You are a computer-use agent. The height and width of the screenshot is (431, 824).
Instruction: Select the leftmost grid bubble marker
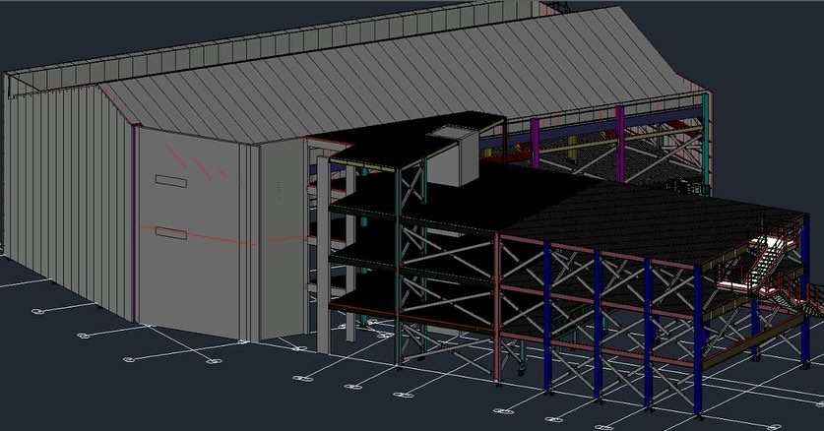click(38, 312)
